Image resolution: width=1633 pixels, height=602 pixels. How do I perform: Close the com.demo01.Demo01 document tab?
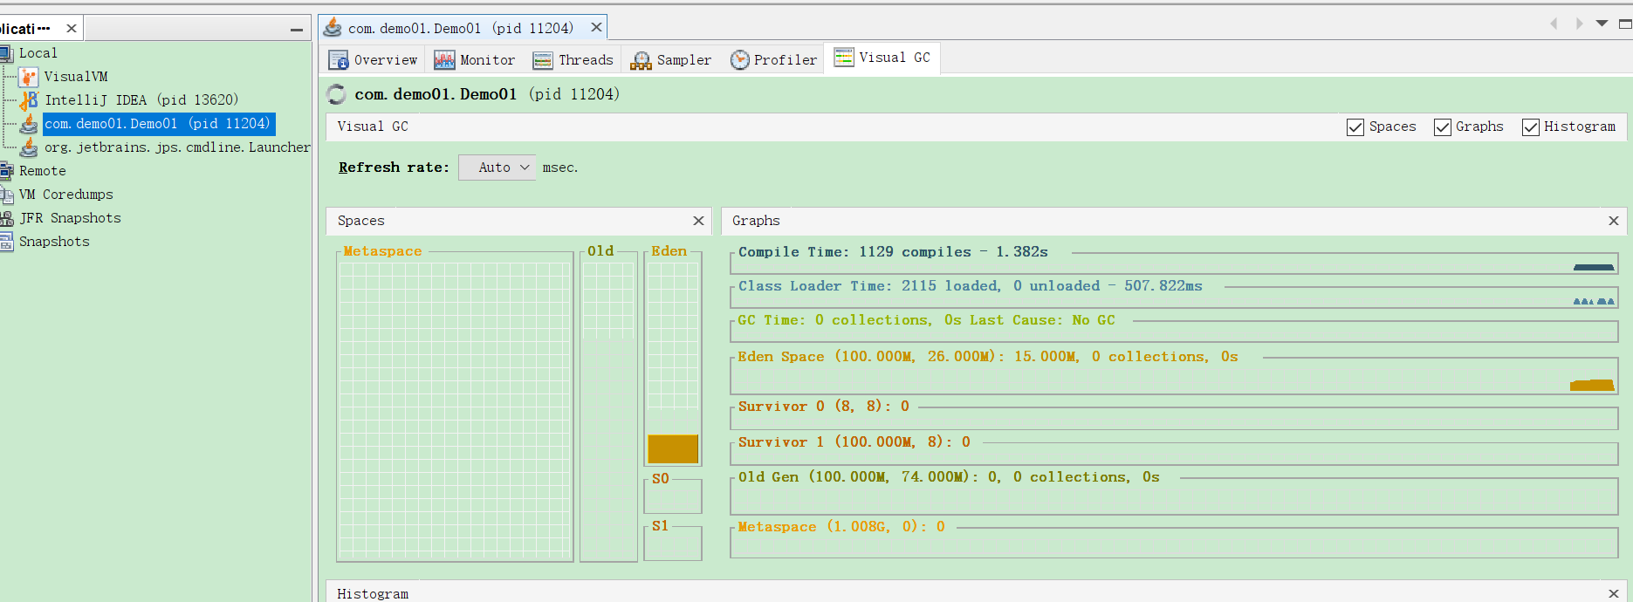596,28
